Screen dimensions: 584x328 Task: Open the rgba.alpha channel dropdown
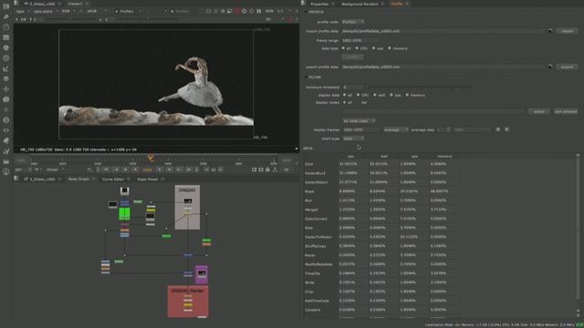click(46, 12)
